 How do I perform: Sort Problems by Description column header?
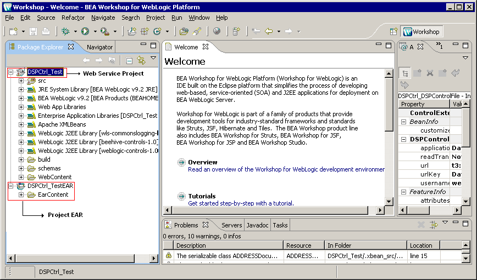228,245
